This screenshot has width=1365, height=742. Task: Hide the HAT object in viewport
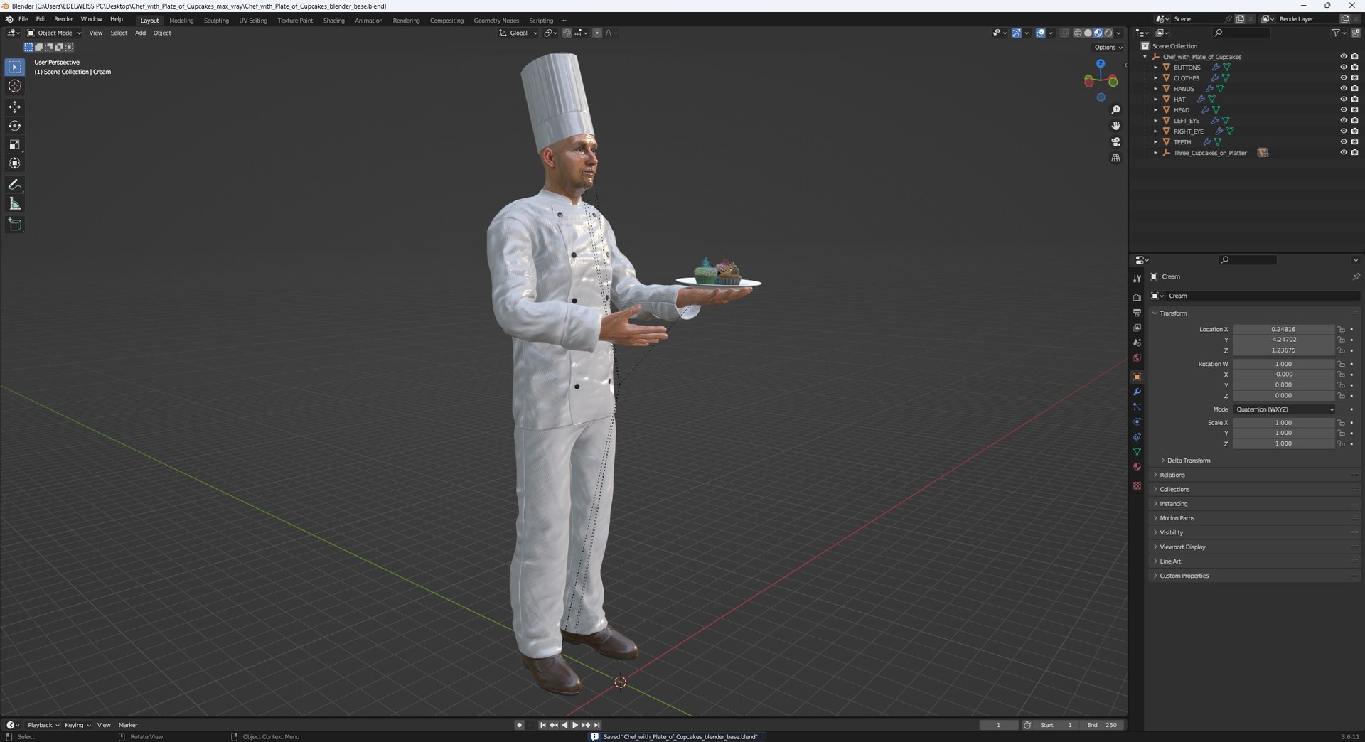(1343, 99)
